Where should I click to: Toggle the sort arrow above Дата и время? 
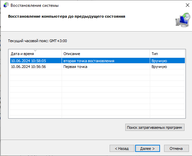point(35,50)
